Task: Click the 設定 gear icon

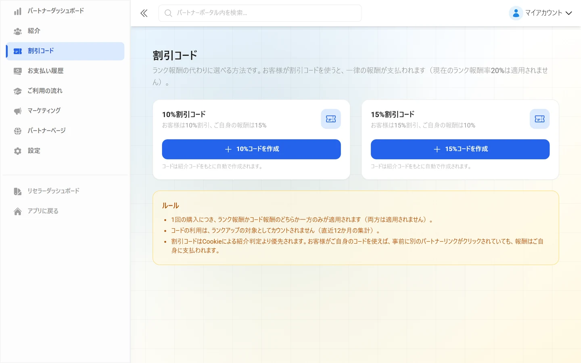Action: pos(17,151)
